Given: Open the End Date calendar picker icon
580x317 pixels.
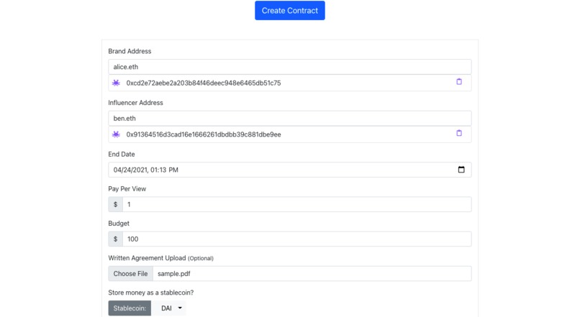Looking at the screenshot, I should (x=461, y=170).
